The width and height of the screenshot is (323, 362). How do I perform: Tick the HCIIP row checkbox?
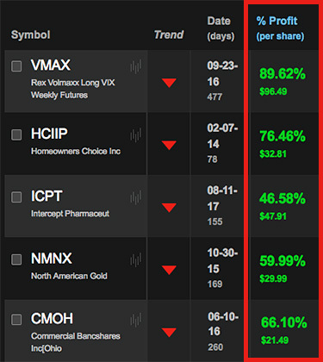click(x=16, y=134)
